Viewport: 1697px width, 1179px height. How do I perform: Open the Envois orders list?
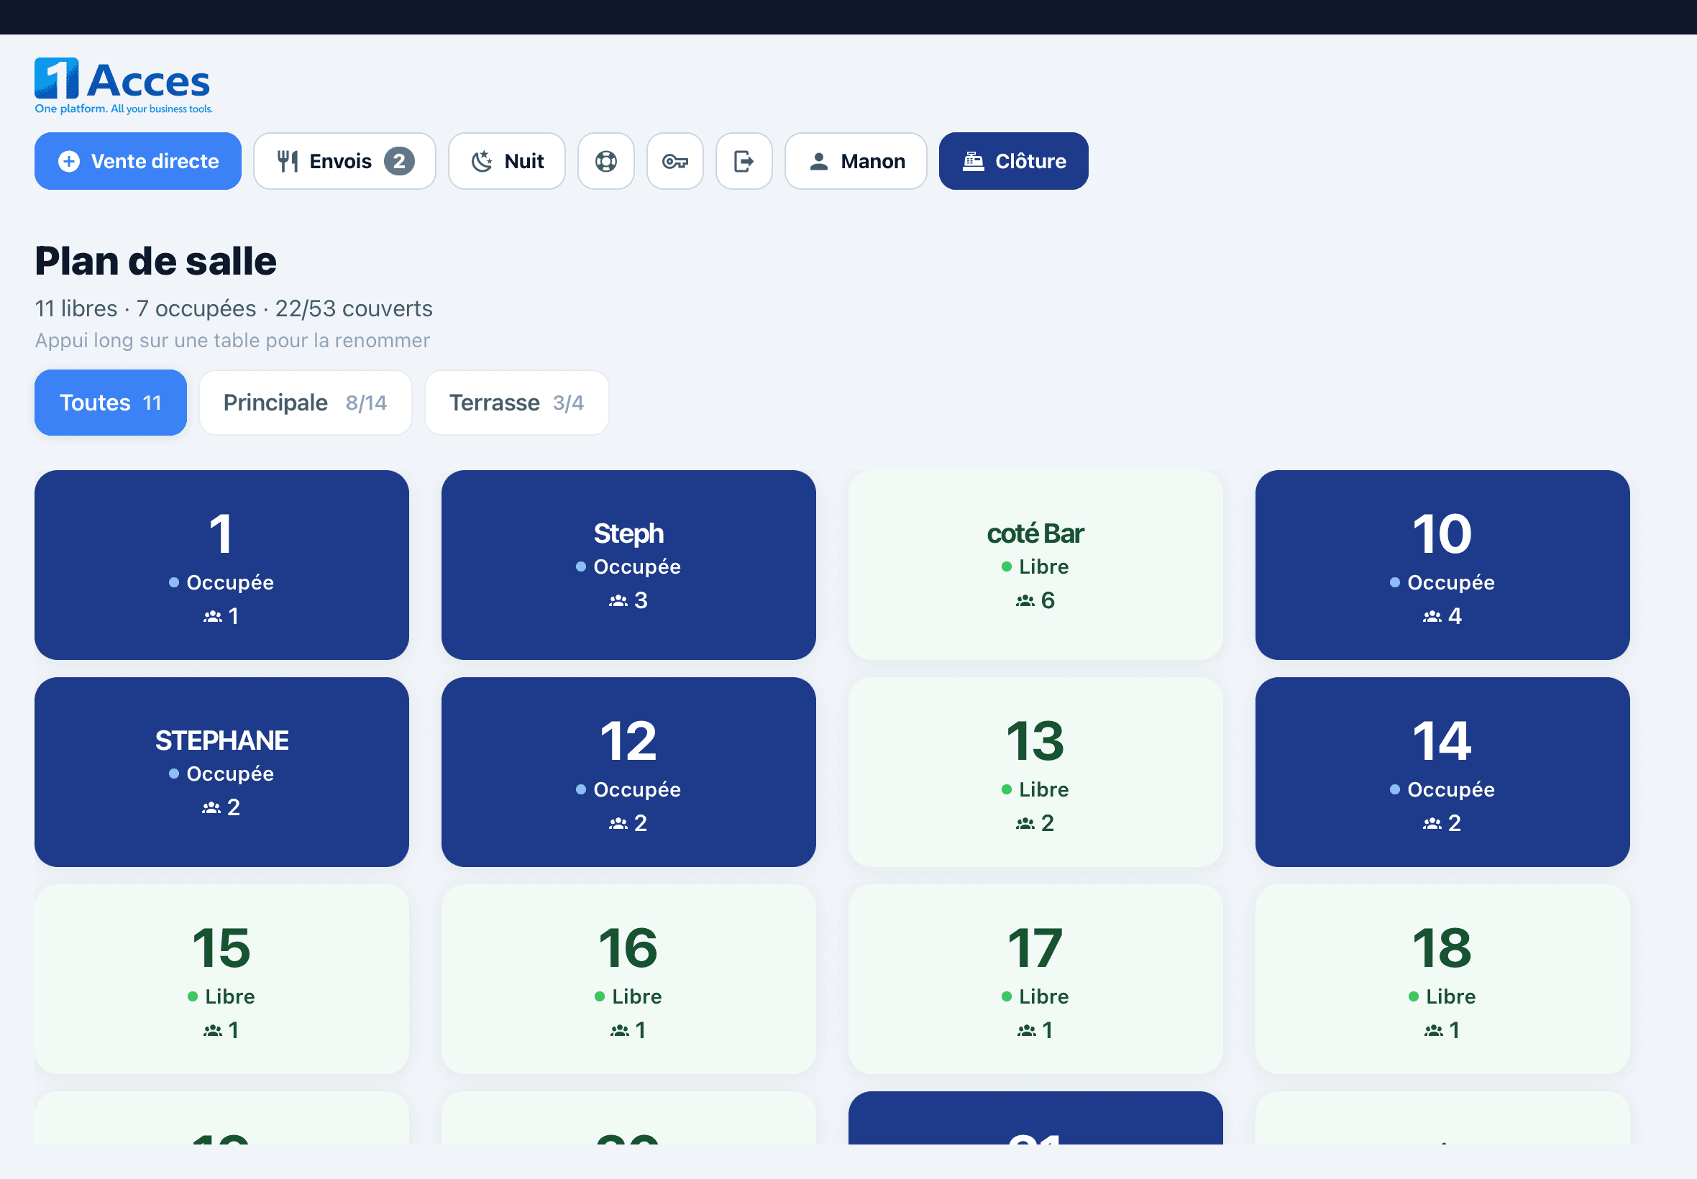[x=345, y=161]
